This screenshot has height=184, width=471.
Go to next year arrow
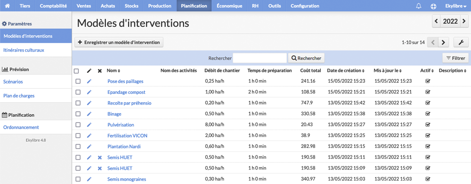pos(464,22)
